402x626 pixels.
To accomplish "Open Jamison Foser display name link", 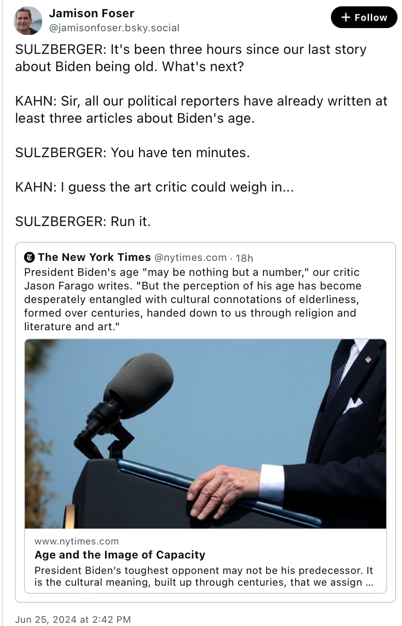I will click(91, 13).
